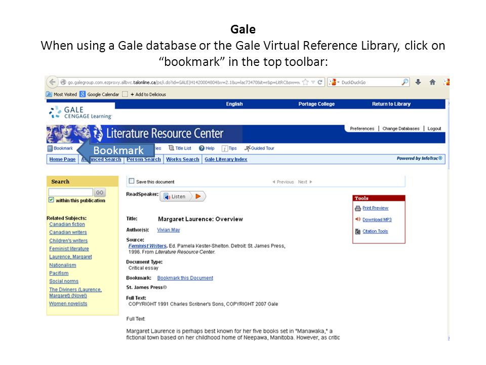Open the Title List
This screenshot has height=365, width=486.
180,149
